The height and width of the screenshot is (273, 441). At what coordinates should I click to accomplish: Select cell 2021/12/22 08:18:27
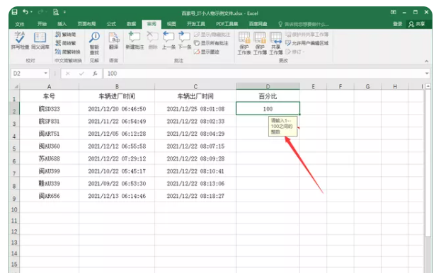tap(195, 196)
